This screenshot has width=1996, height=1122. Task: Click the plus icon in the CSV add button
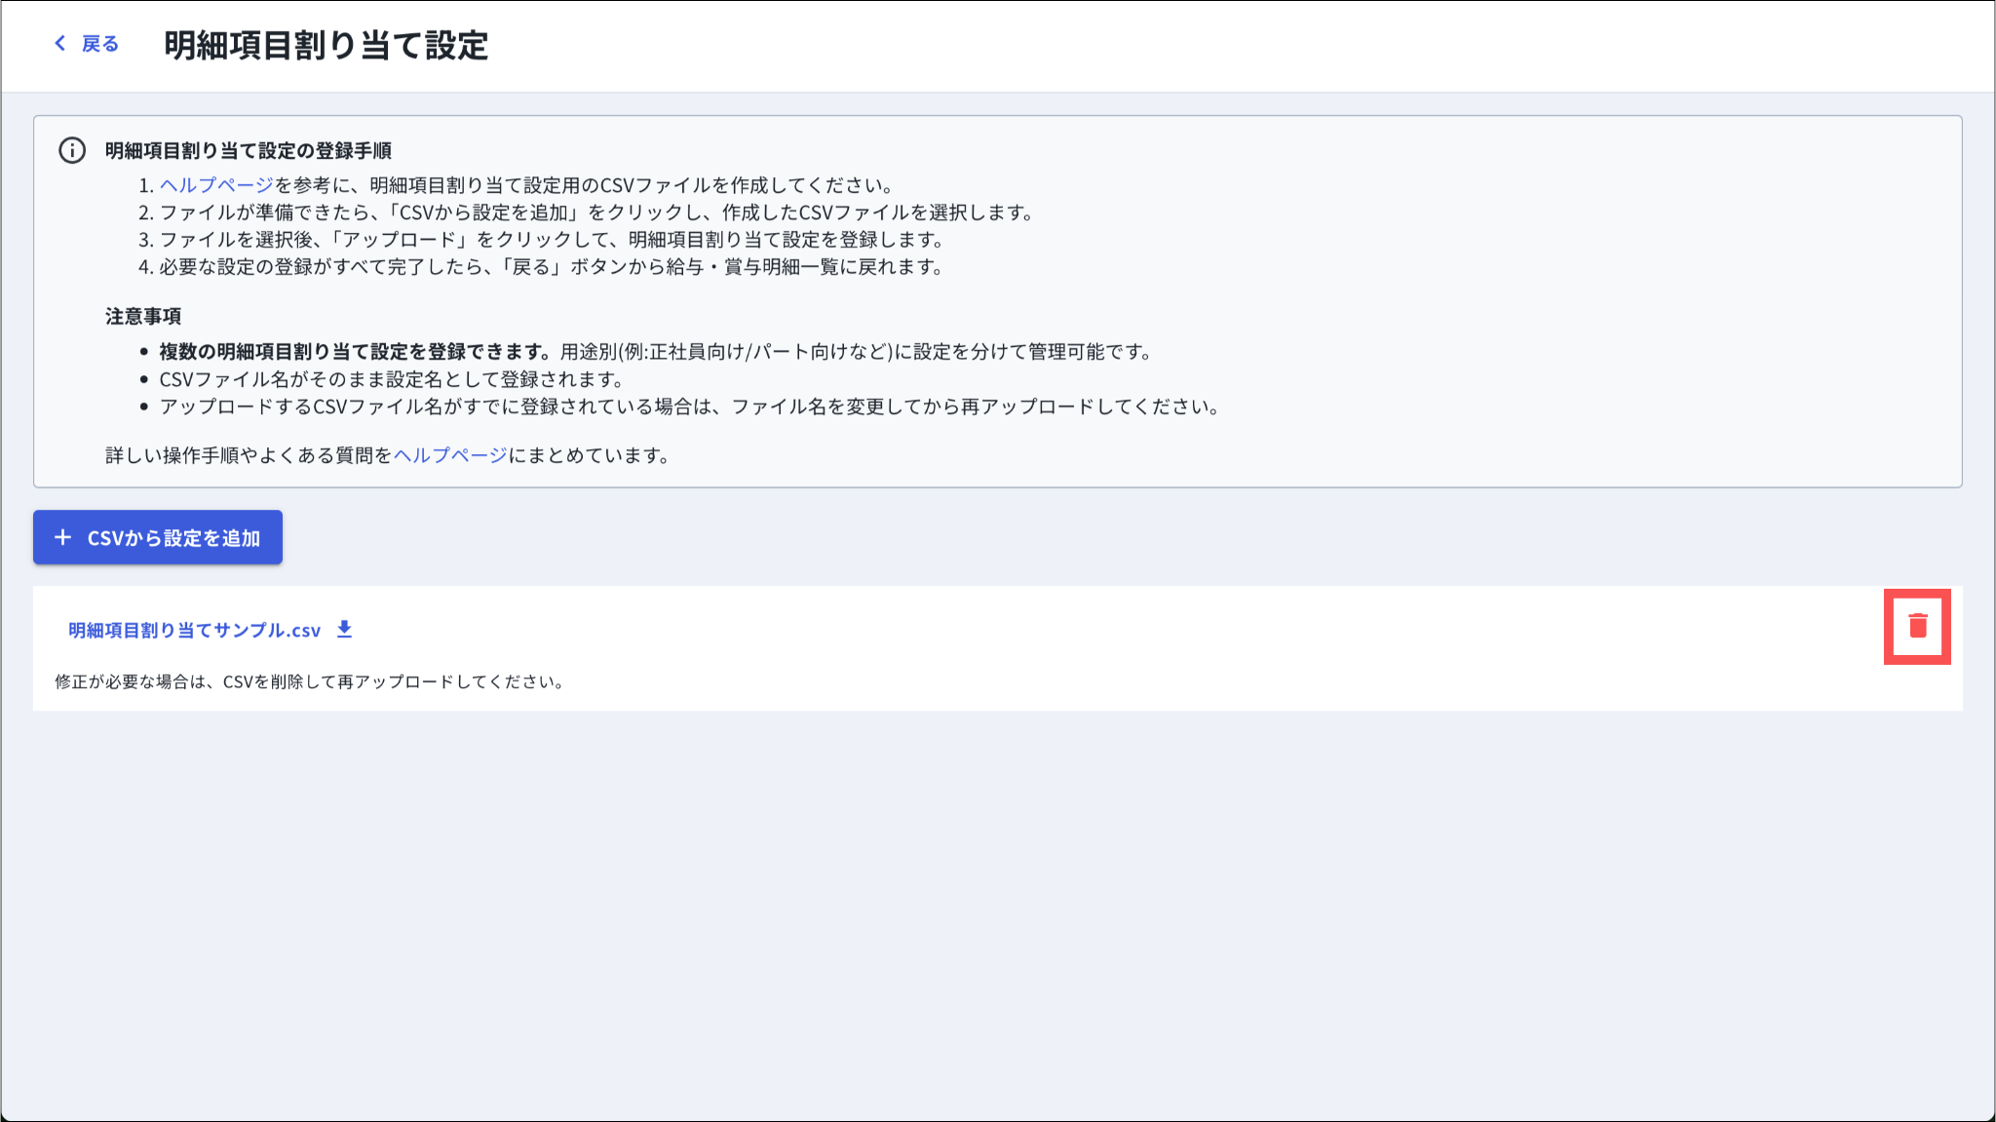63,537
